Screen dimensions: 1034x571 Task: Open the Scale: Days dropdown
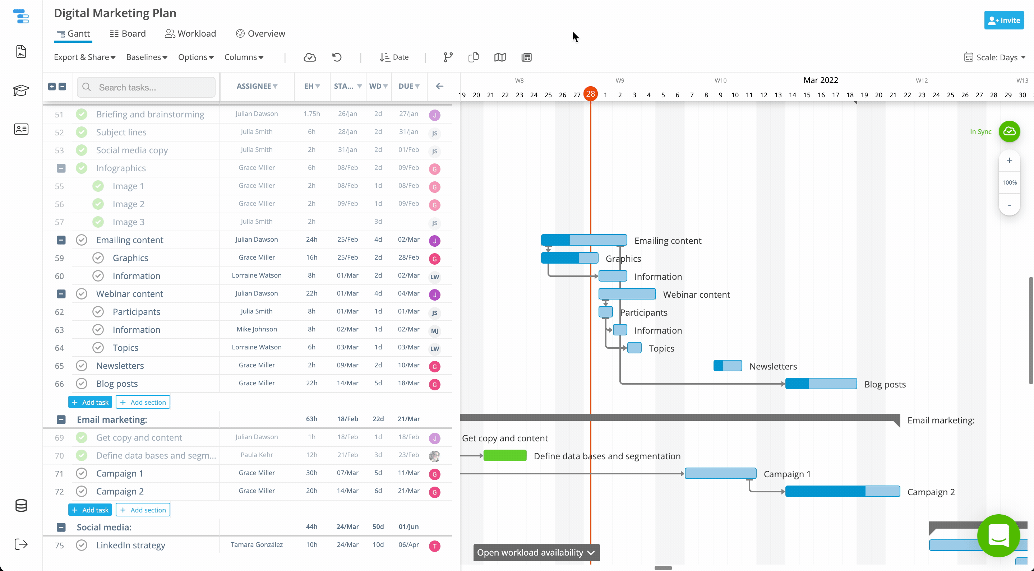point(995,57)
